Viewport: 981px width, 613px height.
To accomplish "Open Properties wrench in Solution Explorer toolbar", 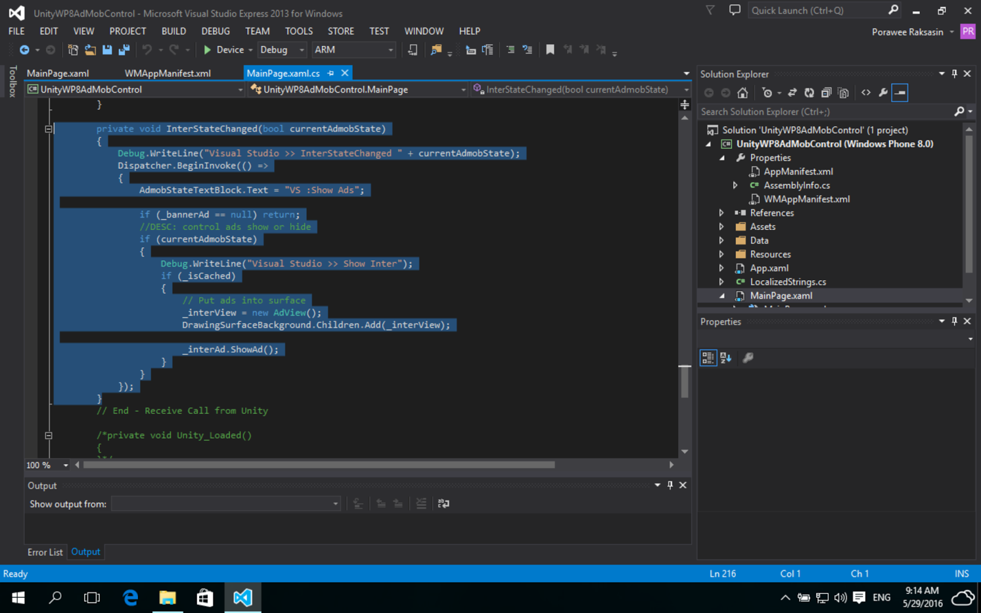I will coord(883,93).
